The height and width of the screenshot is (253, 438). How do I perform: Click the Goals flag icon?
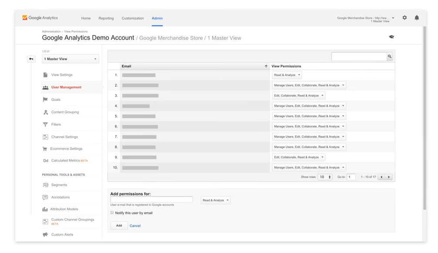pos(45,99)
